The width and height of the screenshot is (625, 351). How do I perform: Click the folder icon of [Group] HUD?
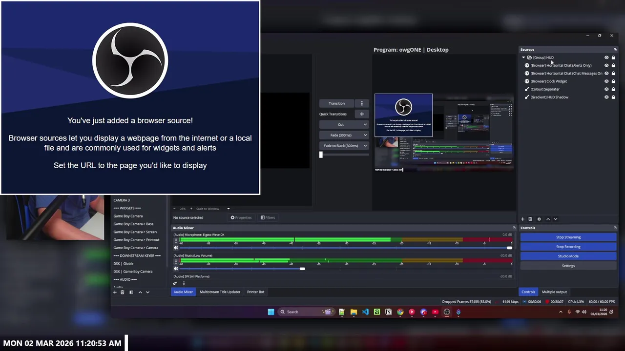tap(529, 58)
